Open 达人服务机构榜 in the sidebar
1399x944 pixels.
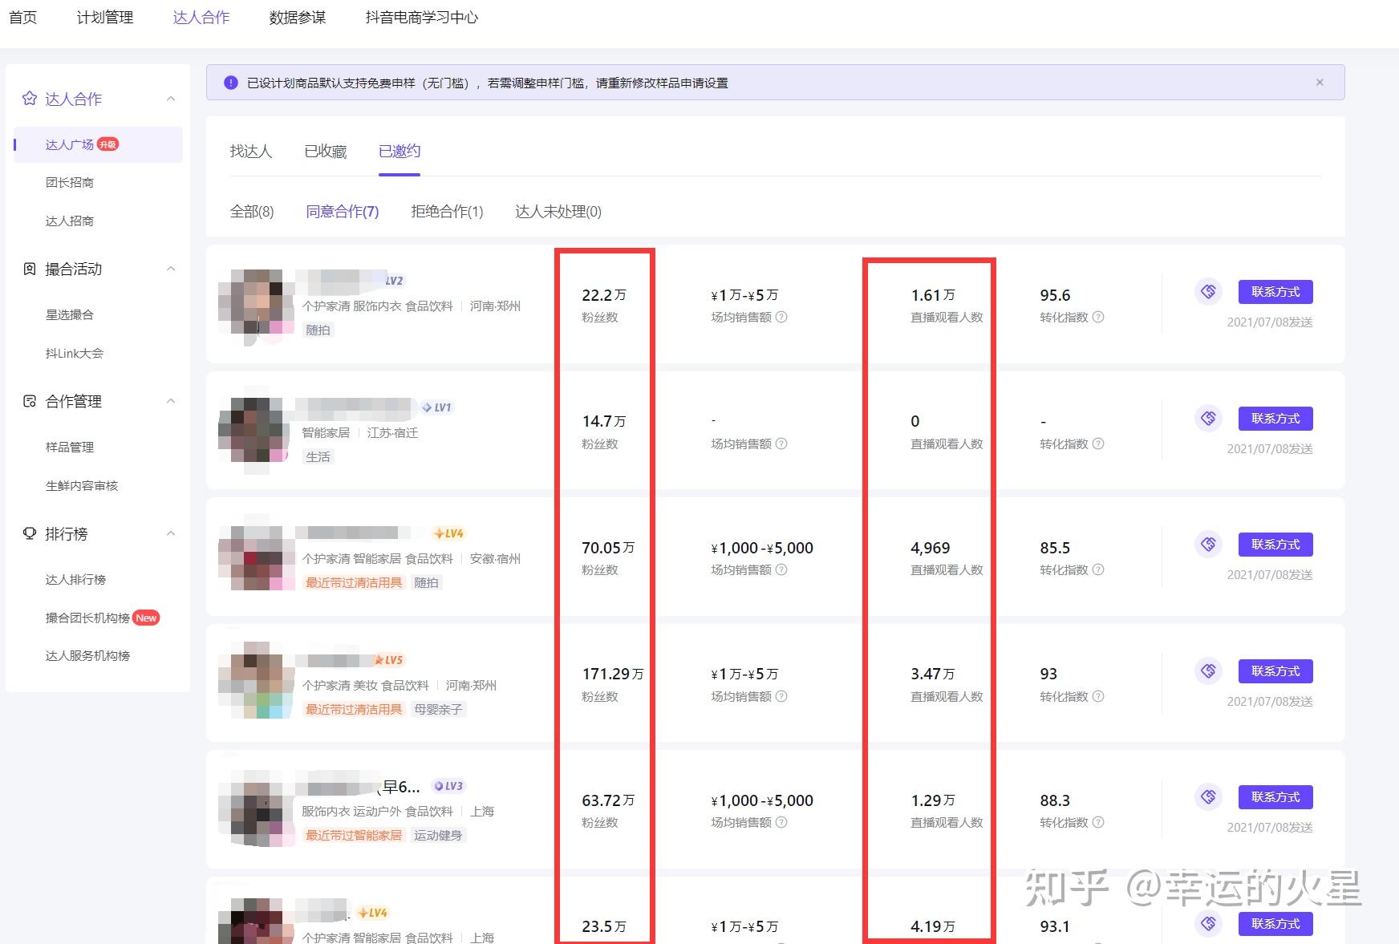click(87, 655)
